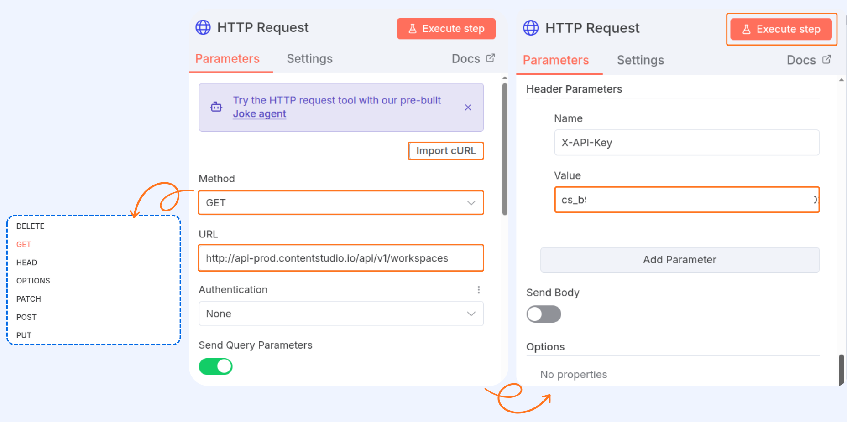Click the Add Parameter button
The image size is (847, 422).
pyautogui.click(x=680, y=260)
